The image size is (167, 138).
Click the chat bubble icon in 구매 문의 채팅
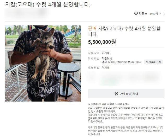(116, 94)
